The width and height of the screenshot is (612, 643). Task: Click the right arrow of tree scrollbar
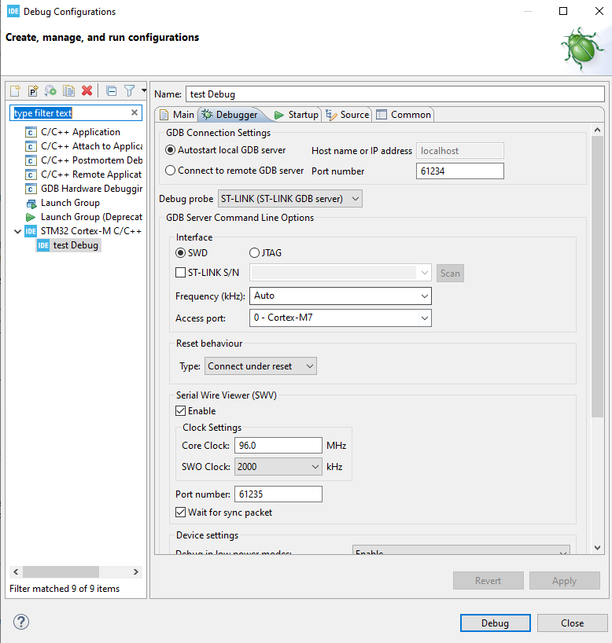[x=136, y=571]
